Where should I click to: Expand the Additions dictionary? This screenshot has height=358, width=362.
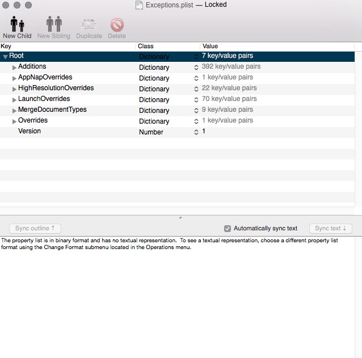point(14,67)
